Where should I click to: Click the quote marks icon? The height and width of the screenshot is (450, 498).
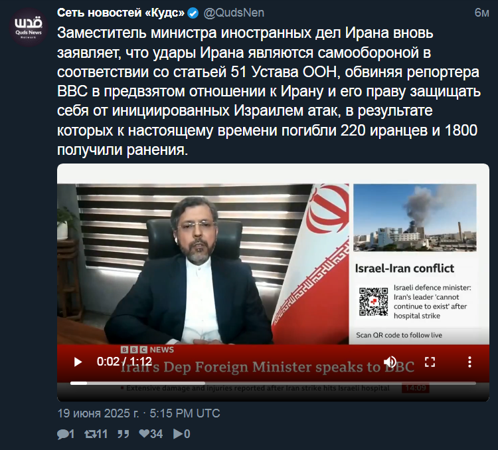click(124, 434)
